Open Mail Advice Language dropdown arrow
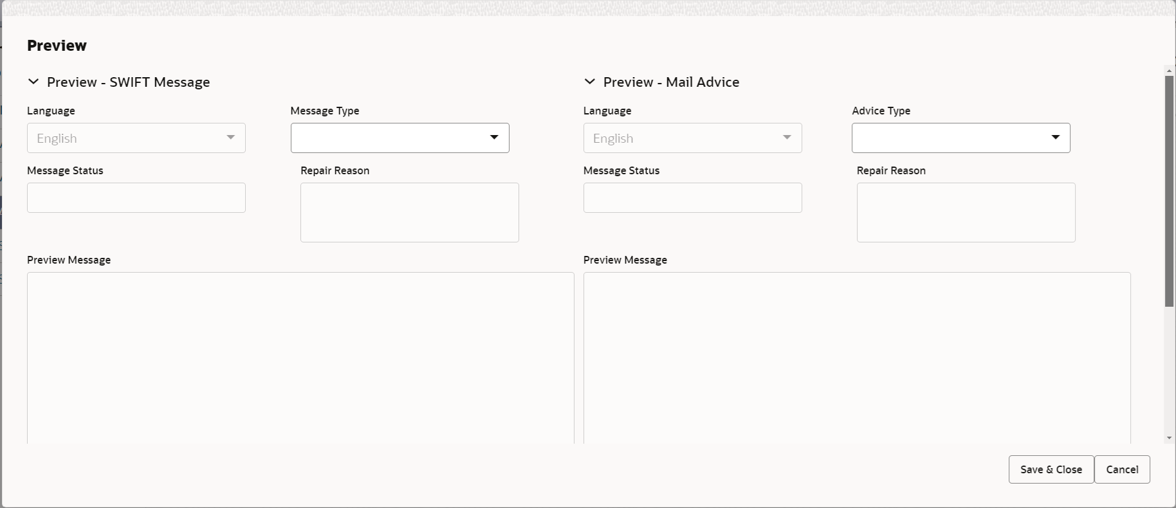Screen dimensions: 1176x508 tap(786, 138)
